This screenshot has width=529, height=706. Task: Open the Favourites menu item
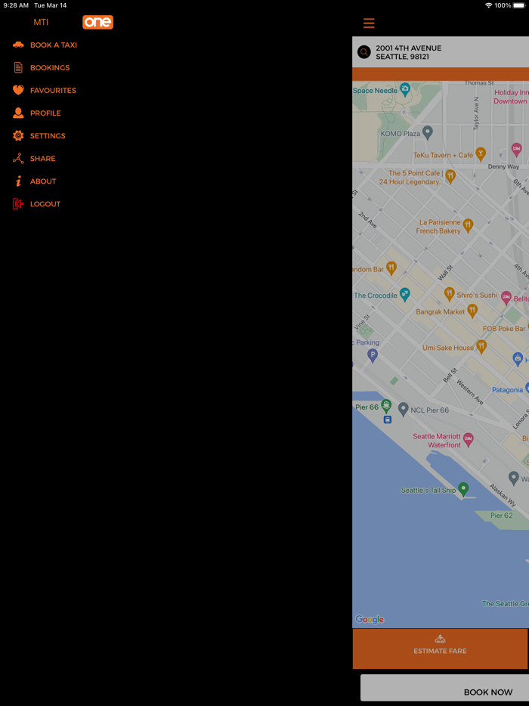click(53, 90)
